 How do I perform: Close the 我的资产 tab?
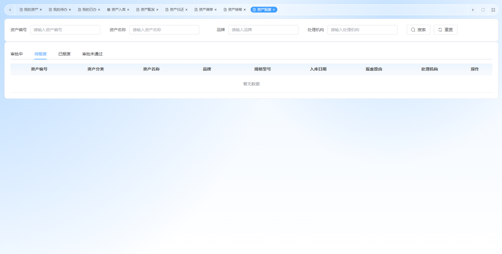click(x=41, y=10)
